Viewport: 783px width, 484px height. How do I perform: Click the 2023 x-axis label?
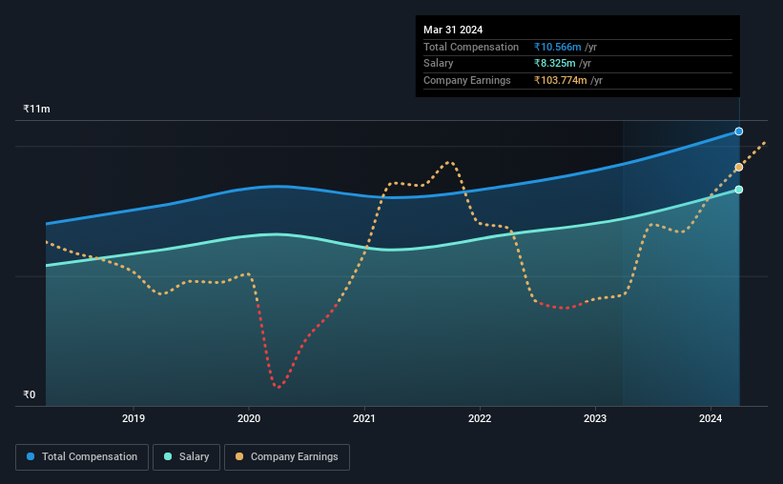[595, 418]
